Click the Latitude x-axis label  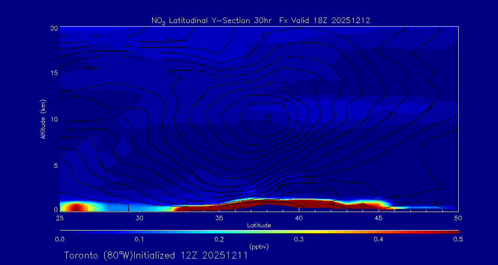point(259,225)
